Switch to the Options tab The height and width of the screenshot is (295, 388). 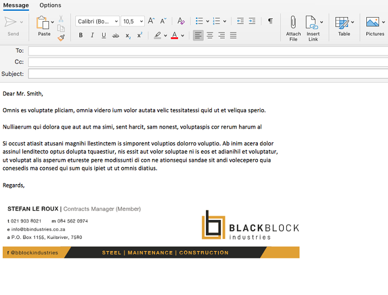(50, 5)
